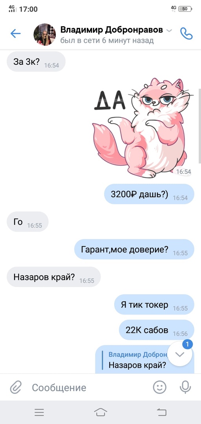Select the "За 3к?" message bubble
Screen dimensions: 201x424
tap(36, 62)
